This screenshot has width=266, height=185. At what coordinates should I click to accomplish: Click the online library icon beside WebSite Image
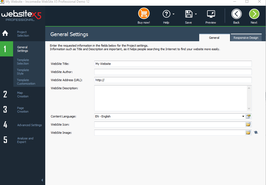[256, 132]
